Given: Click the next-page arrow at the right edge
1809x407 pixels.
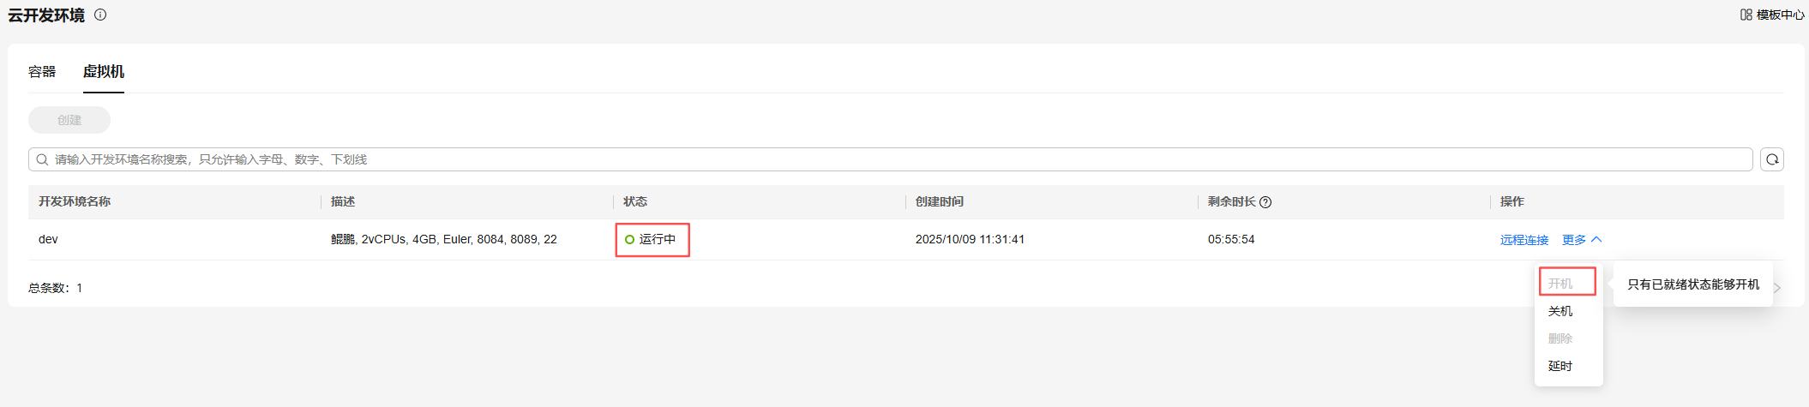Looking at the screenshot, I should pyautogui.click(x=1777, y=288).
